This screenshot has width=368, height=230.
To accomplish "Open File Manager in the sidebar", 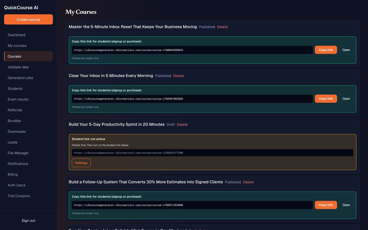I will pos(28,153).
